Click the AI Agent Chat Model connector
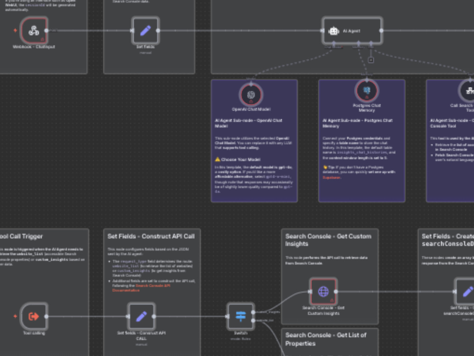This screenshot has width=474, height=356. (x=334, y=44)
